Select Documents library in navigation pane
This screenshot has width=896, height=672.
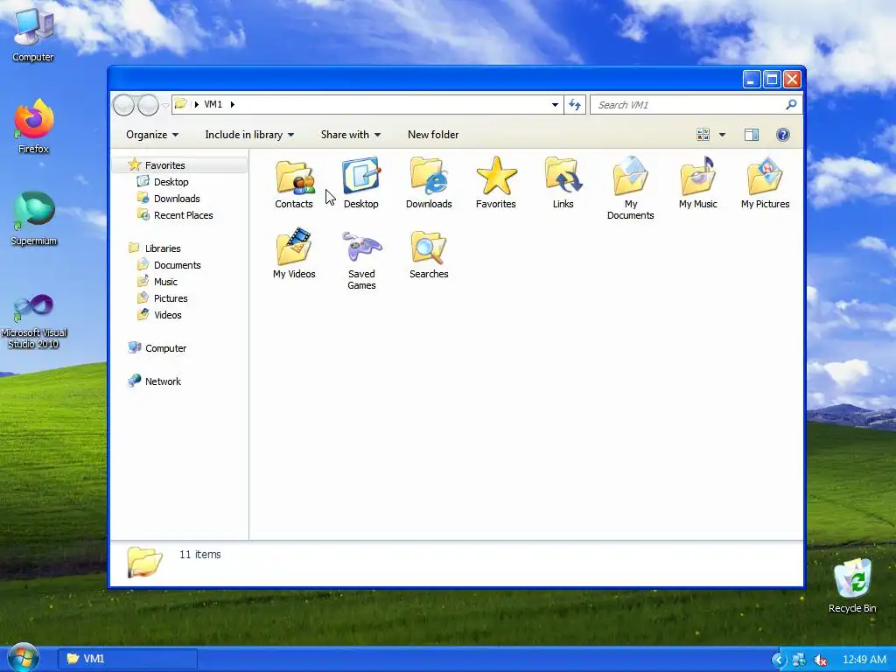point(177,265)
